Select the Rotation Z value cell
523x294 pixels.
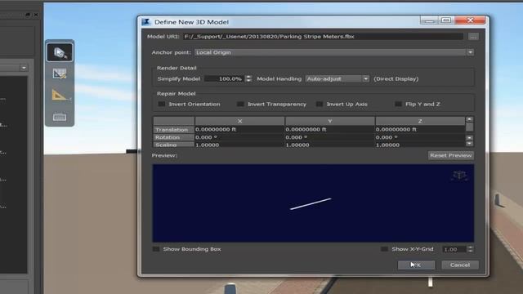point(420,137)
